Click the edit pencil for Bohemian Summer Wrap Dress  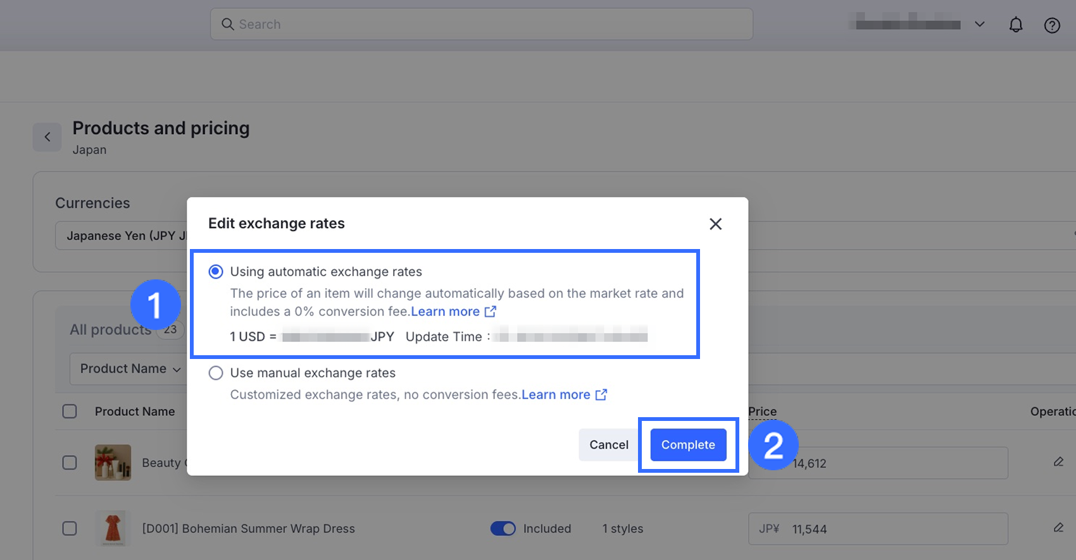tap(1058, 528)
